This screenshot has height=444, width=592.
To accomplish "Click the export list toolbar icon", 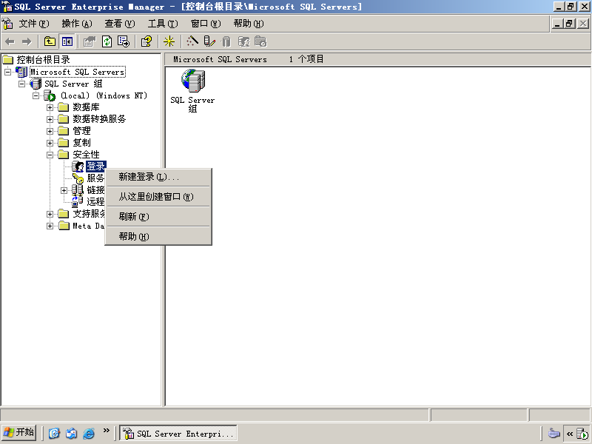I will click(124, 41).
